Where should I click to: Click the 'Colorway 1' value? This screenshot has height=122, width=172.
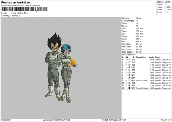[15, 16]
